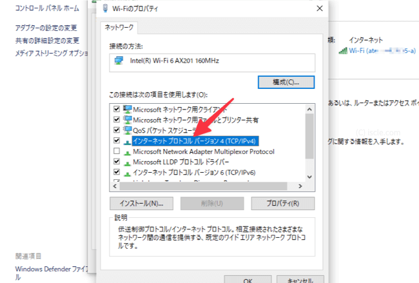The image size is (419, 283).
Task: Click the Wi-Fi signal strength icon
Action: click(343, 50)
